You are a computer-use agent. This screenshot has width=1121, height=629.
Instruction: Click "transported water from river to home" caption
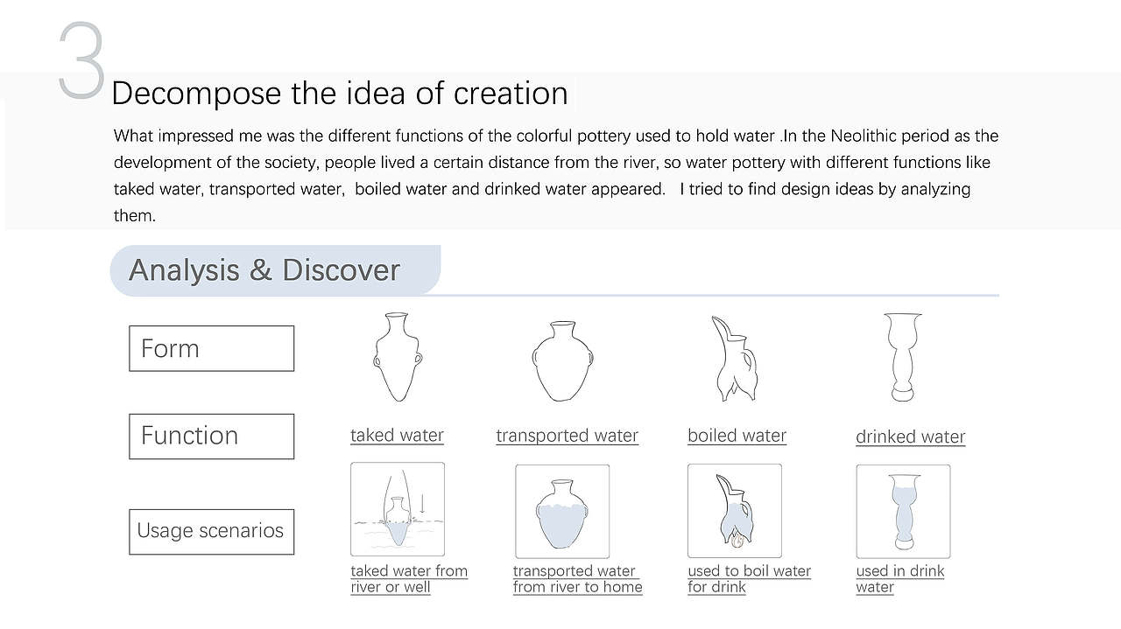tap(577, 579)
